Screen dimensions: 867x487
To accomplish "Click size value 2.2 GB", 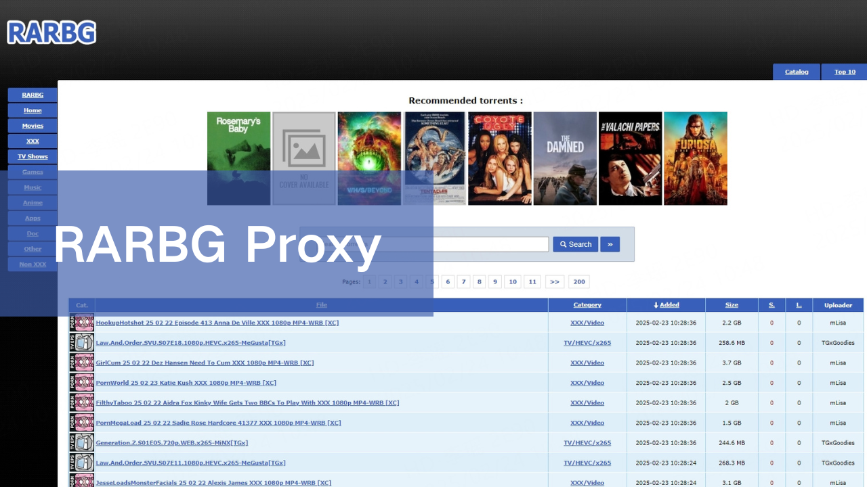I will (x=732, y=323).
